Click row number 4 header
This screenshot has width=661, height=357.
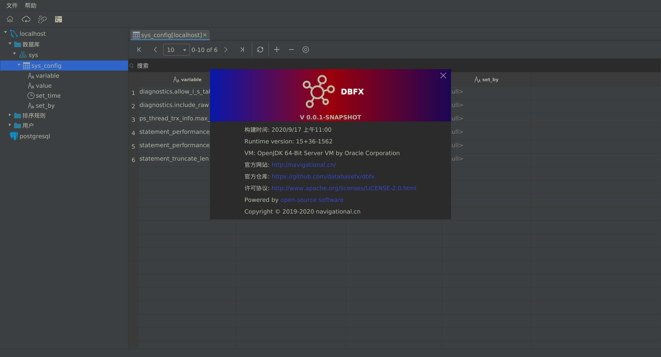point(133,133)
